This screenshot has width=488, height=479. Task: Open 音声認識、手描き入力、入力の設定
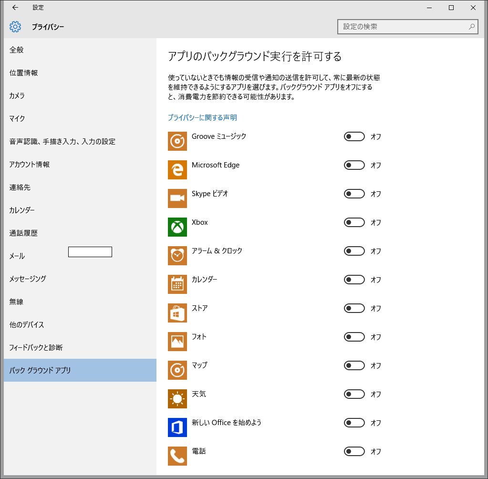(x=80, y=142)
